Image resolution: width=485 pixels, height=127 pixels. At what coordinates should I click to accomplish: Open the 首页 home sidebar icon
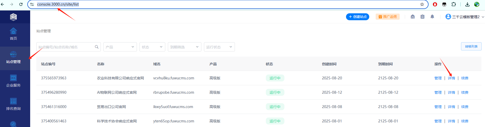[13, 34]
